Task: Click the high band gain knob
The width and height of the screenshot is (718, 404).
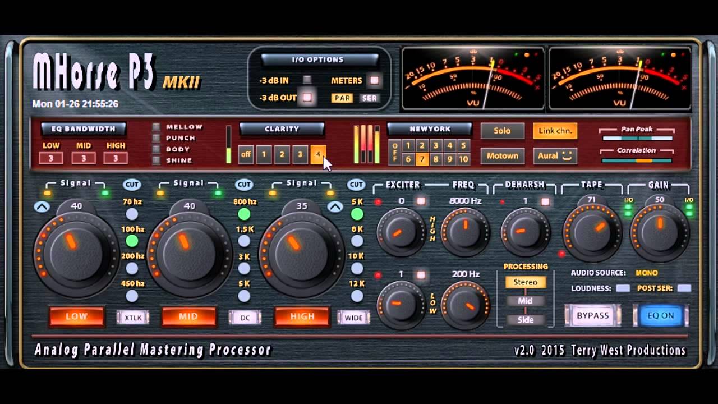Action: 302,254
